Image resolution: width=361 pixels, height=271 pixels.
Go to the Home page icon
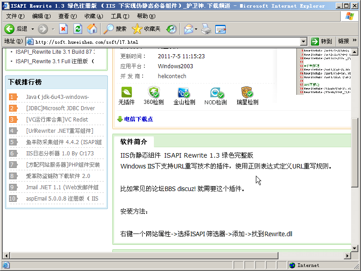pyautogui.click(x=92, y=29)
